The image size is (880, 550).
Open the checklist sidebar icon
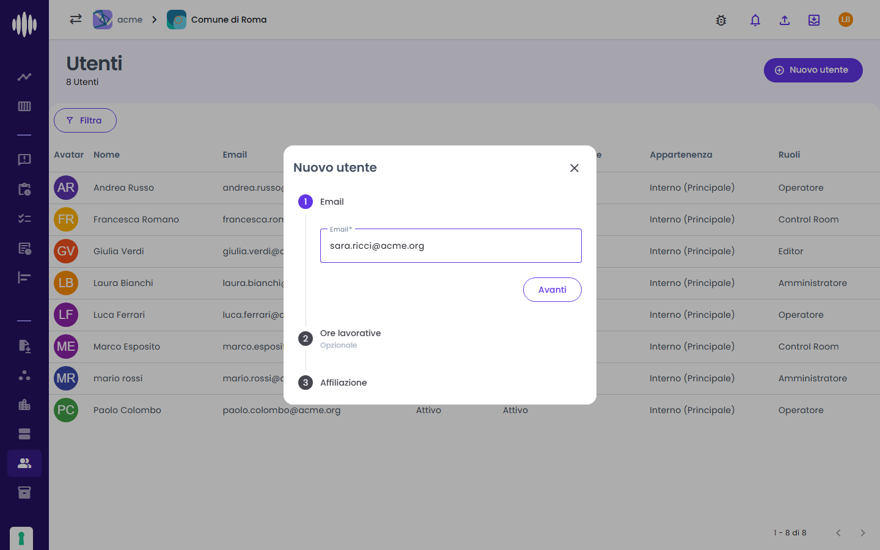pos(24,219)
